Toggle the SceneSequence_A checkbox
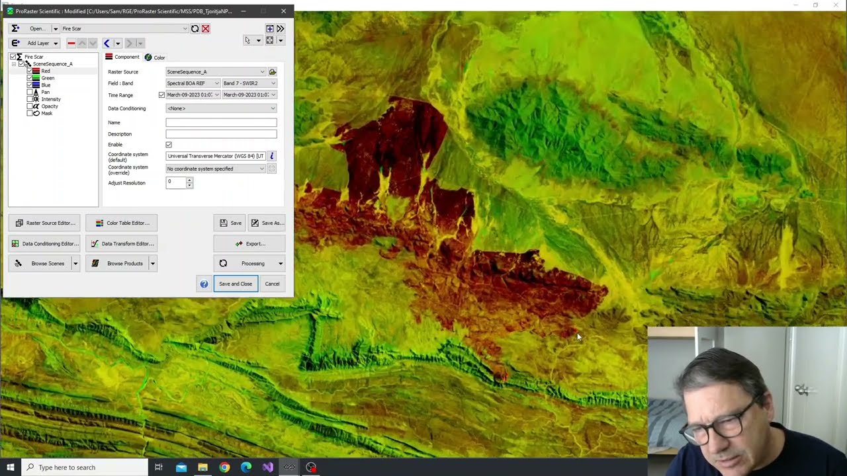The height and width of the screenshot is (476, 847). click(21, 64)
